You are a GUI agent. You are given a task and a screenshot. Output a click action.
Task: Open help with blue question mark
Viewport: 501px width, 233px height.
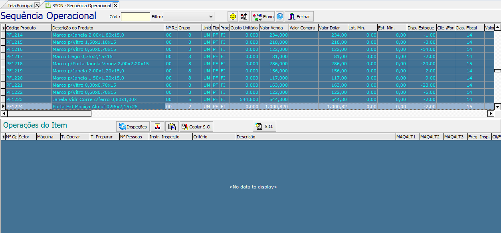pos(279,16)
